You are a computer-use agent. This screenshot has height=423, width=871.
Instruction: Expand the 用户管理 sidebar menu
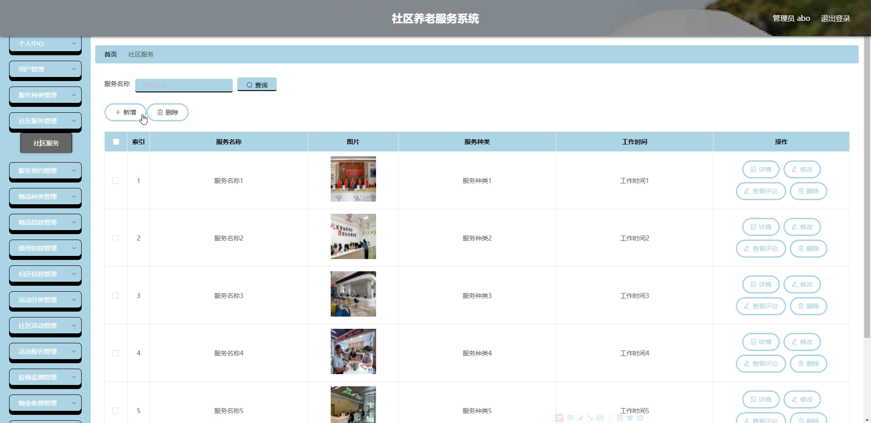tap(45, 69)
